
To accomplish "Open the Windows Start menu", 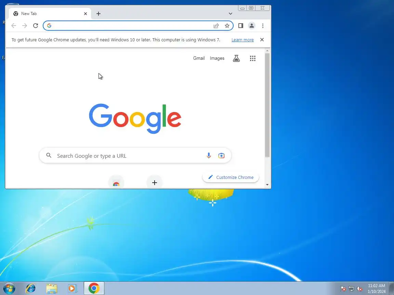I will coord(9,288).
